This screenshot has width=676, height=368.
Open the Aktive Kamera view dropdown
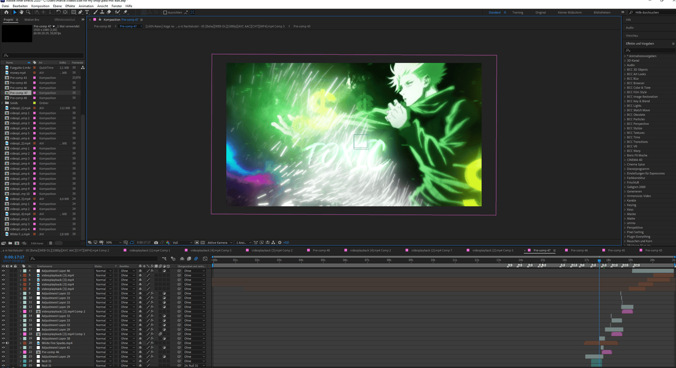click(x=219, y=242)
